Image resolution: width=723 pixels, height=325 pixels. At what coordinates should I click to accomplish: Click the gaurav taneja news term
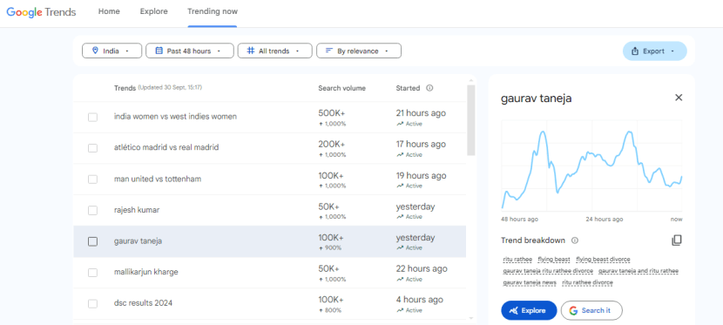tap(530, 282)
